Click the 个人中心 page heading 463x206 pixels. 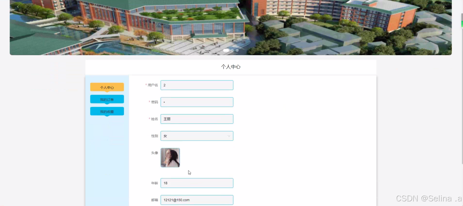(x=231, y=67)
